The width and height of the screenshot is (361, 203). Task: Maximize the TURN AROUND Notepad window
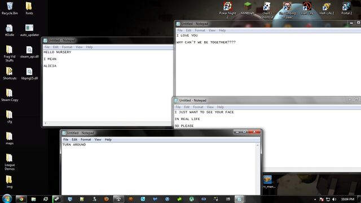coord(244,132)
